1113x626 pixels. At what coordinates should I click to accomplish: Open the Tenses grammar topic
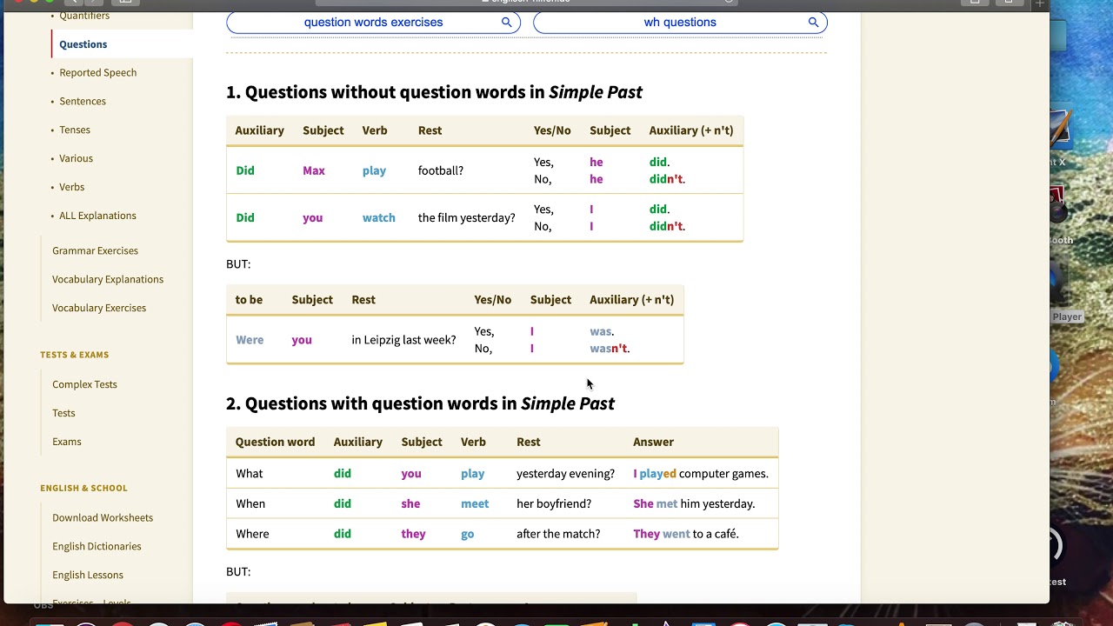click(x=75, y=130)
